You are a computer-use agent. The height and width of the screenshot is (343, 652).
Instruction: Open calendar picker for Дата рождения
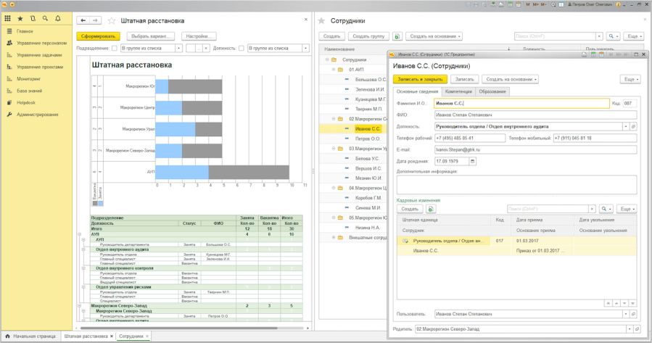pyautogui.click(x=472, y=161)
